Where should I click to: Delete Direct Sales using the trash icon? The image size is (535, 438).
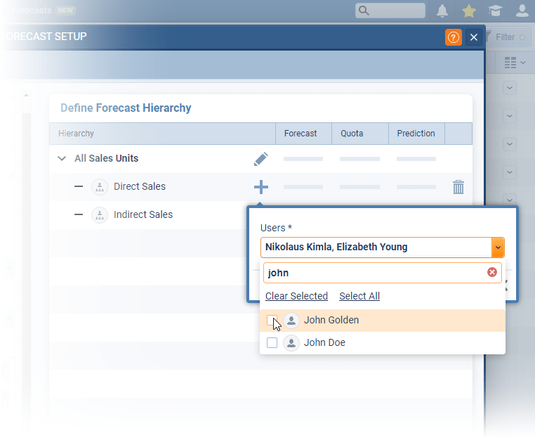point(458,187)
